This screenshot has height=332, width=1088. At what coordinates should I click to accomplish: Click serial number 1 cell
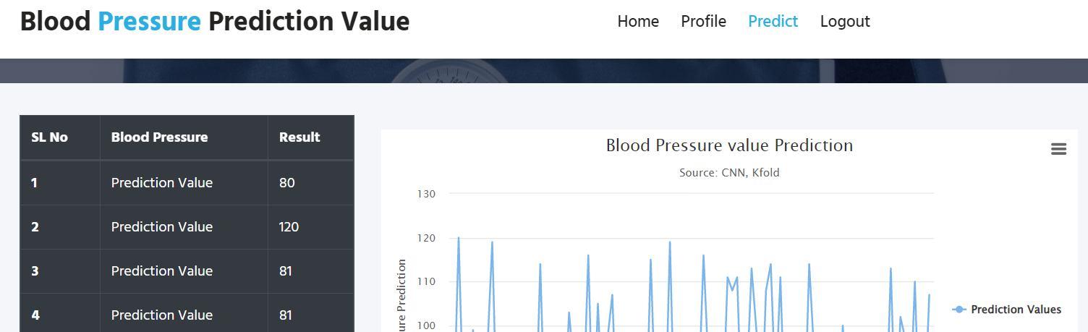[60, 183]
